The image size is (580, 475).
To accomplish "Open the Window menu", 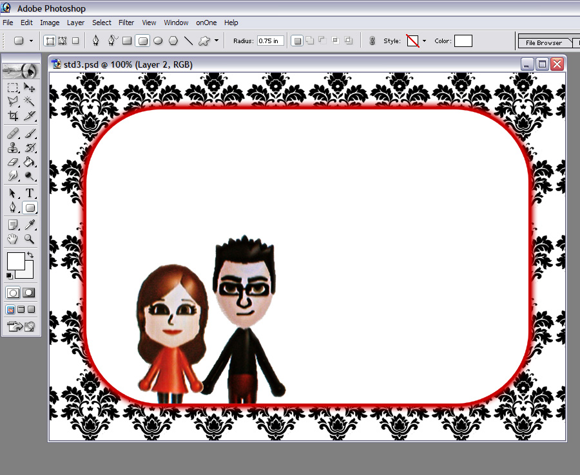I will point(176,23).
